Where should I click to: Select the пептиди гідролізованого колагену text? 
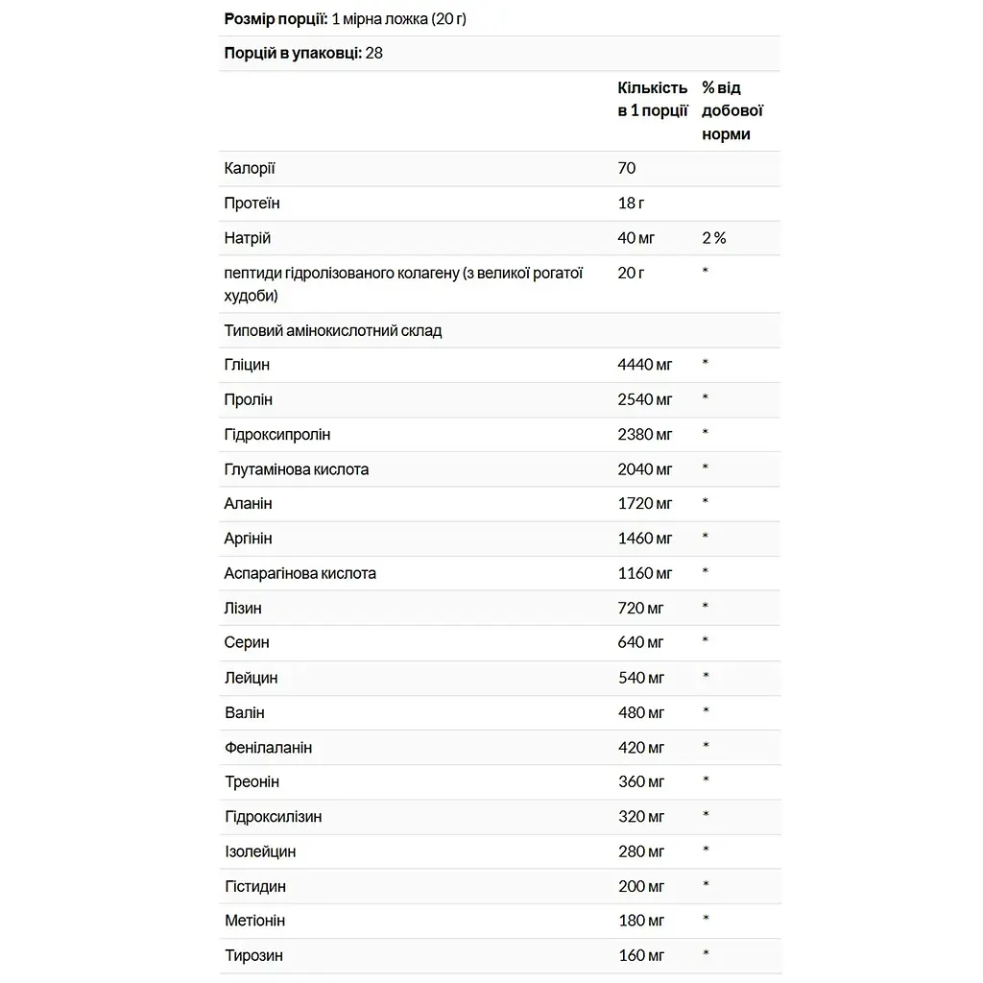pos(404,284)
